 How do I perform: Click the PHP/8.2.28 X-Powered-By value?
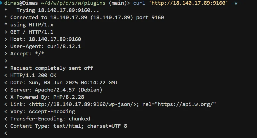[69, 97]
